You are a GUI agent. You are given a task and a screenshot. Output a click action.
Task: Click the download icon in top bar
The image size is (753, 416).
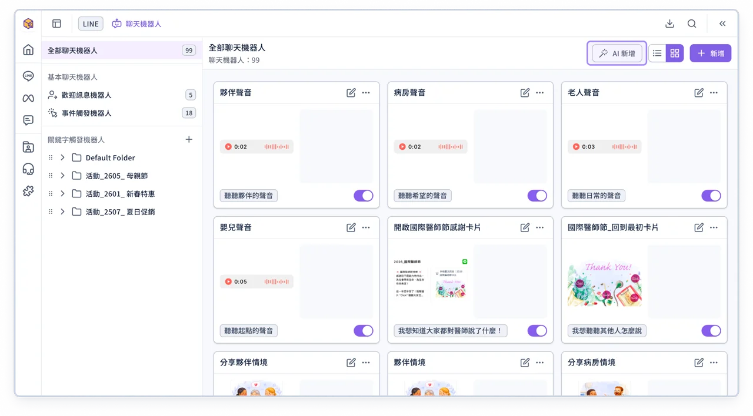coord(669,24)
